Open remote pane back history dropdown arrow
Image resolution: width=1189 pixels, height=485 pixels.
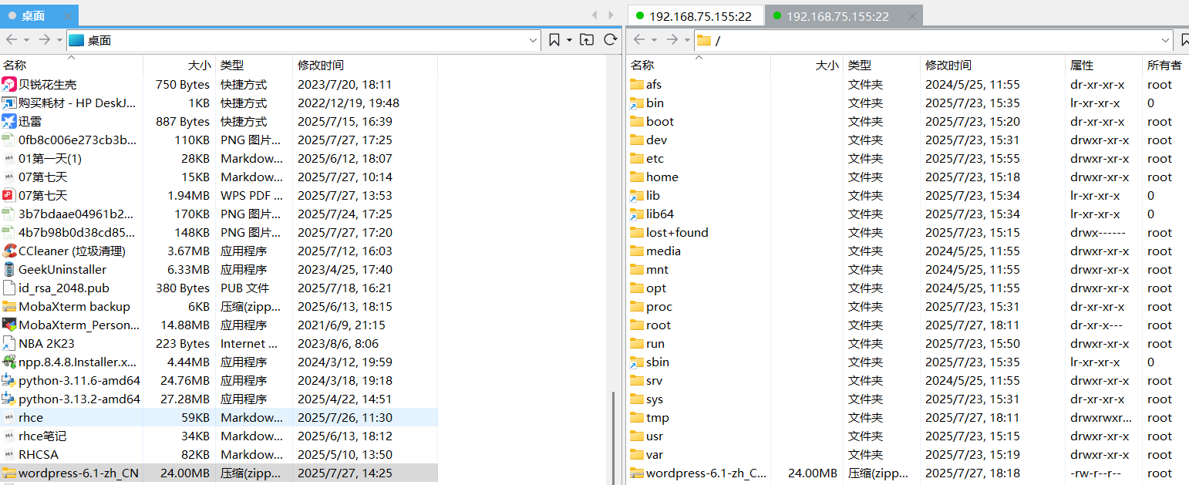654,39
